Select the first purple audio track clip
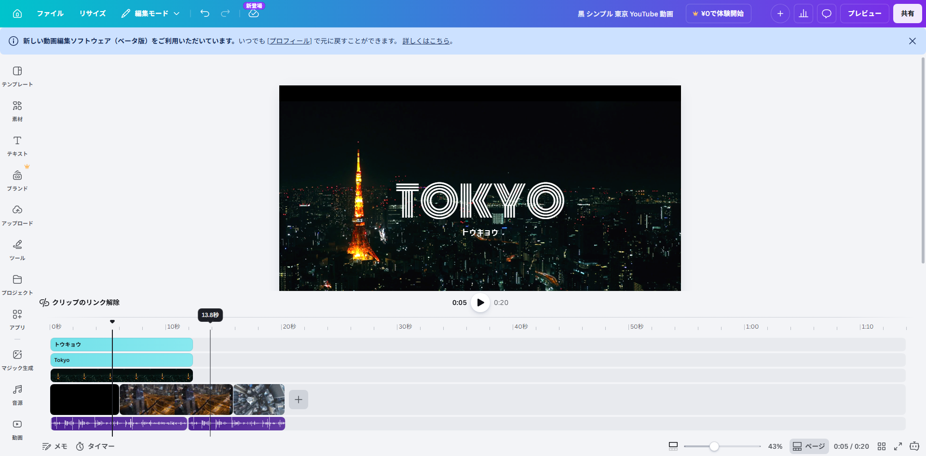926x456 pixels. (119, 424)
